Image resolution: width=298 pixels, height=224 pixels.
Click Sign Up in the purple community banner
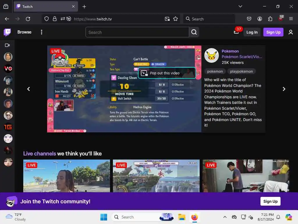(270, 201)
